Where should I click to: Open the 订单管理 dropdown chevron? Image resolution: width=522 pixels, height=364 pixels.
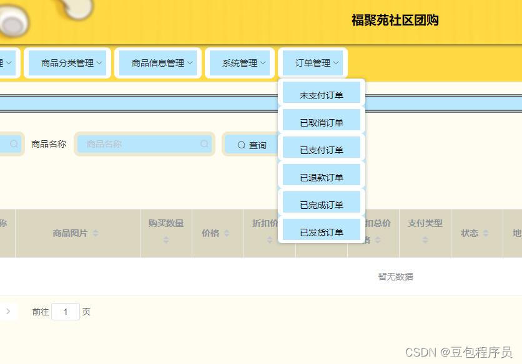point(336,62)
